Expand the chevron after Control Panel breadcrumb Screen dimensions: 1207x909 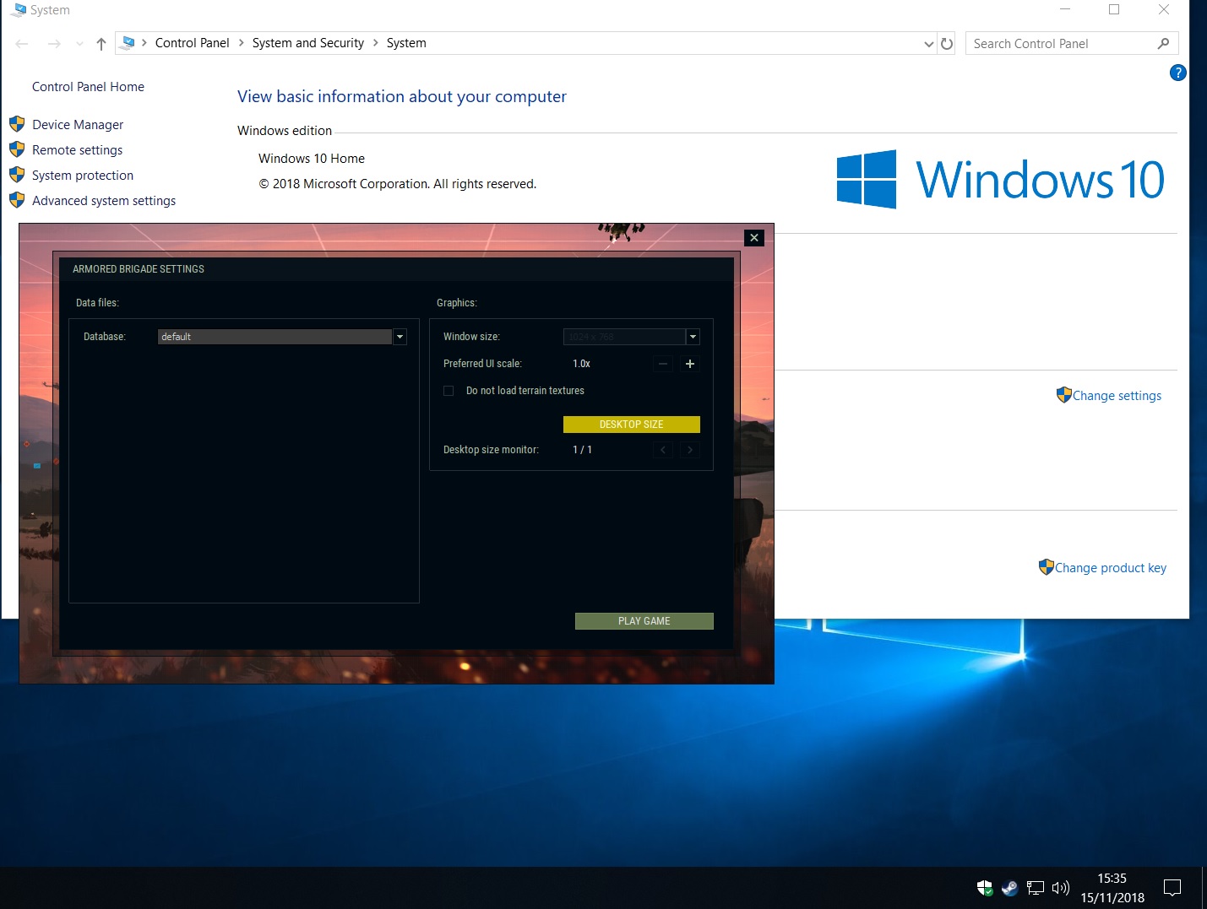point(242,43)
